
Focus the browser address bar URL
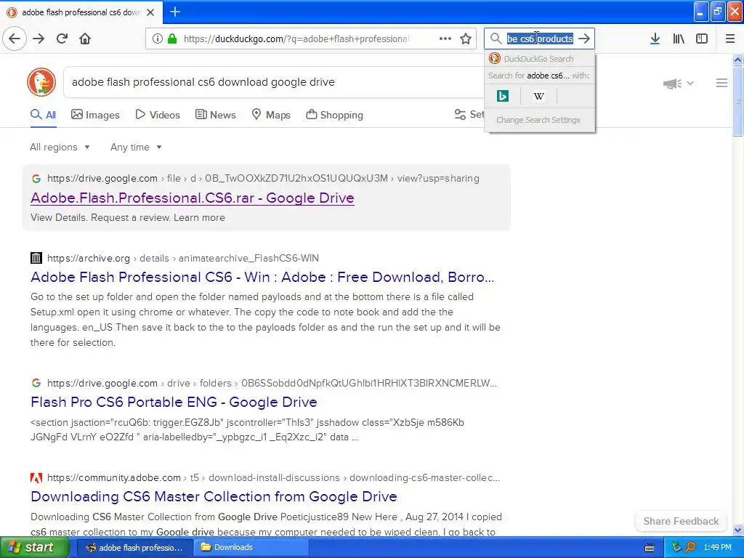click(x=296, y=39)
